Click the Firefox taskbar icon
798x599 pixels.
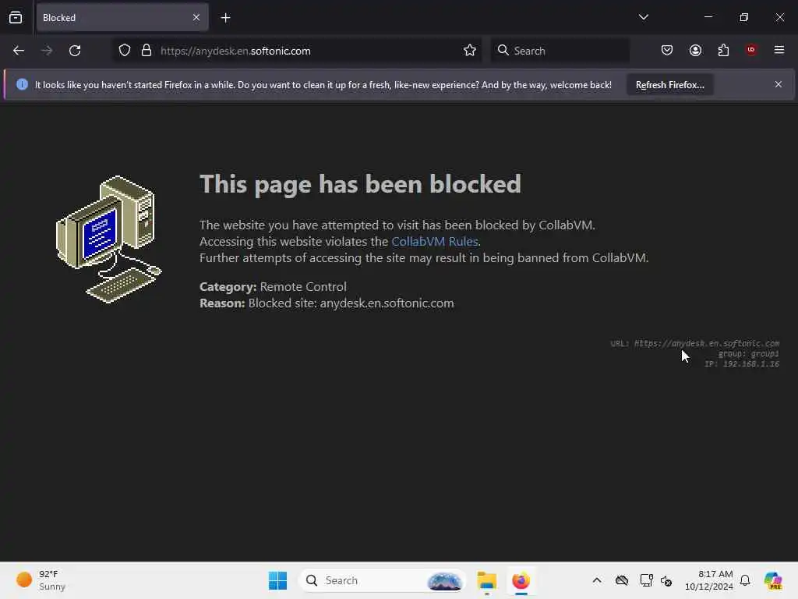[x=521, y=580]
